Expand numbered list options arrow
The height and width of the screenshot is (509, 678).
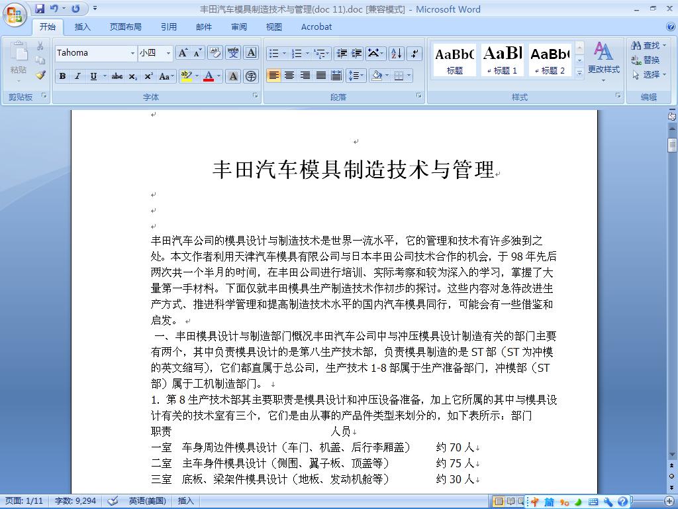307,53
